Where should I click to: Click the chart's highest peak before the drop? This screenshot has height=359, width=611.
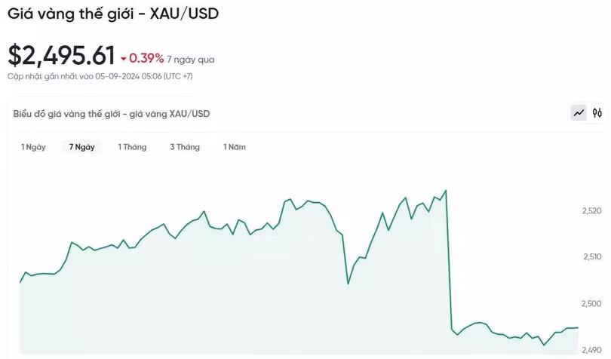446,191
